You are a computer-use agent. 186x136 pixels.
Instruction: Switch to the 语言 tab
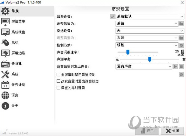pos(15,95)
